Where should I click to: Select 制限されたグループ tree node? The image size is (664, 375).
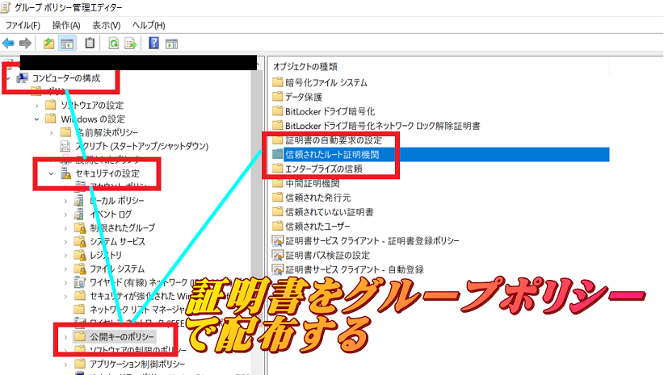pyautogui.click(x=122, y=228)
